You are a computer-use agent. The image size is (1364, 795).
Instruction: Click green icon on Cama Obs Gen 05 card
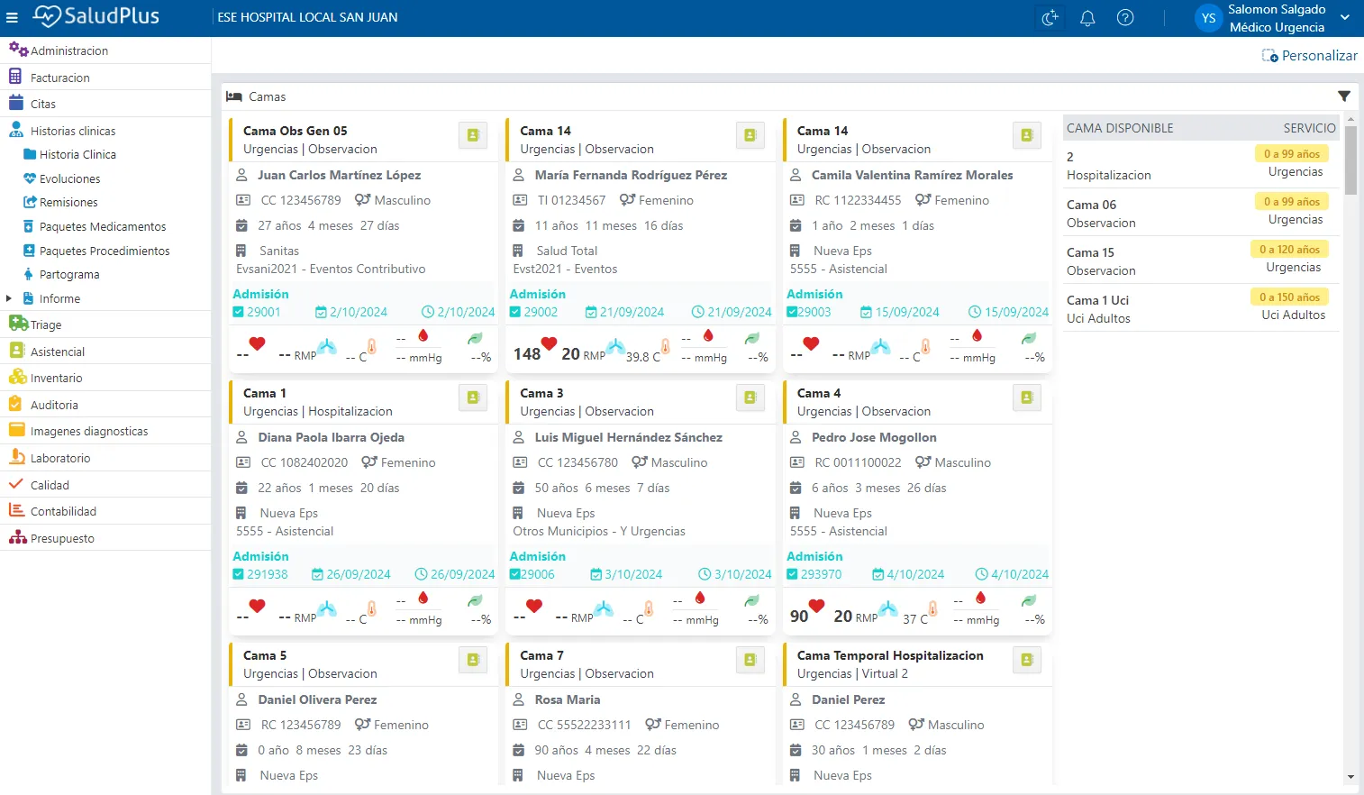pos(473,135)
